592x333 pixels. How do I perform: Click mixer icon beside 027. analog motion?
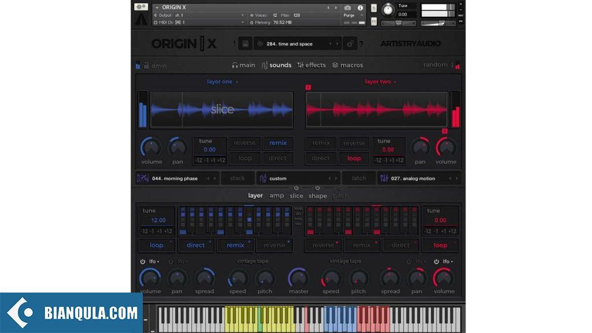point(384,178)
